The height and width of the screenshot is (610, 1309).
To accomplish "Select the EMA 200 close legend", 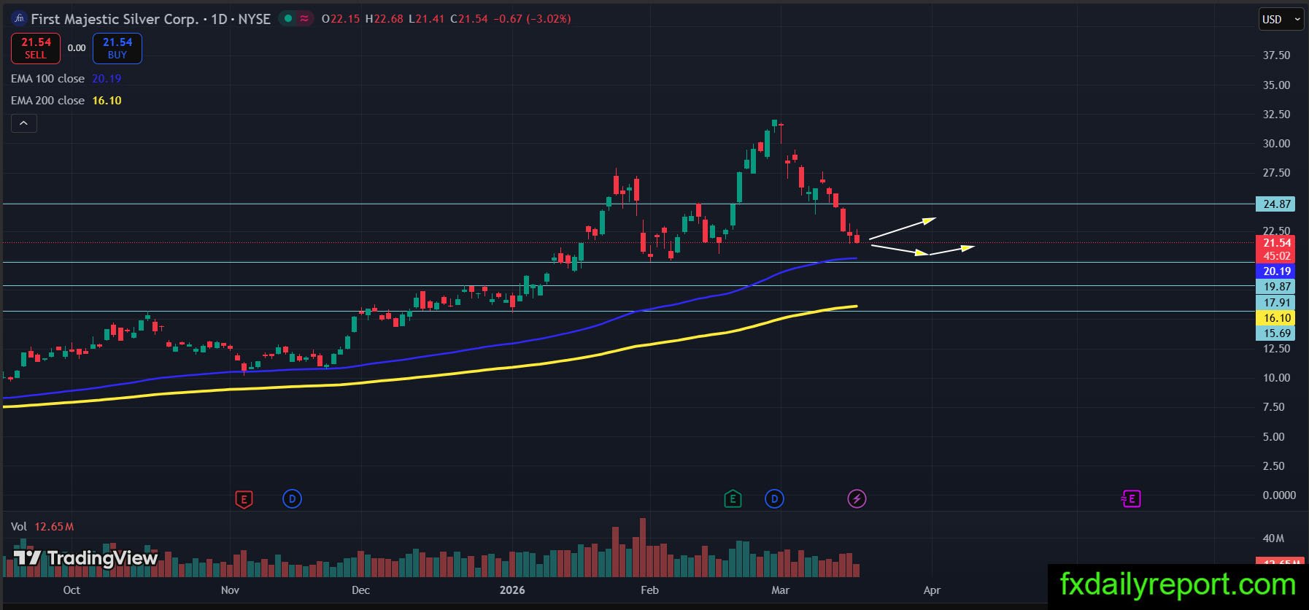I will pos(66,100).
